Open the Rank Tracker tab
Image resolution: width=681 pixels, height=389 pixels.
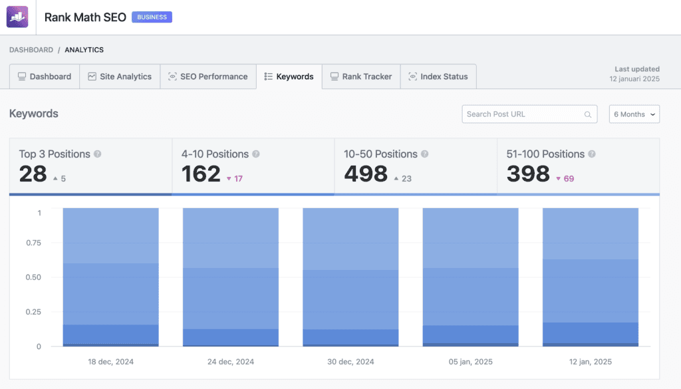coord(361,76)
